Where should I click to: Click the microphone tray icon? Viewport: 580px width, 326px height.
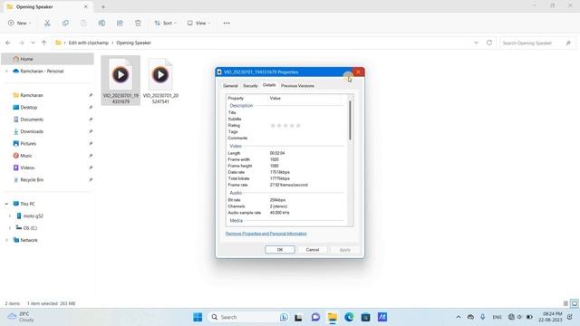(x=483, y=317)
